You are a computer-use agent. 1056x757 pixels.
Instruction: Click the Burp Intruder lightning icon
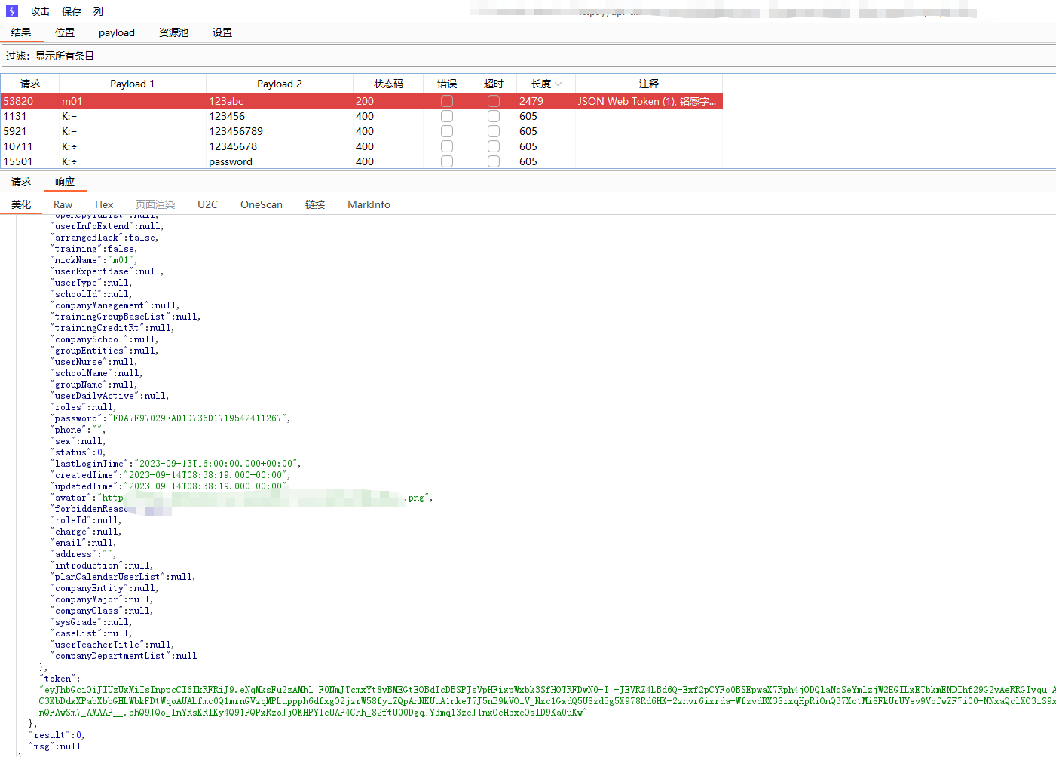[x=12, y=11]
